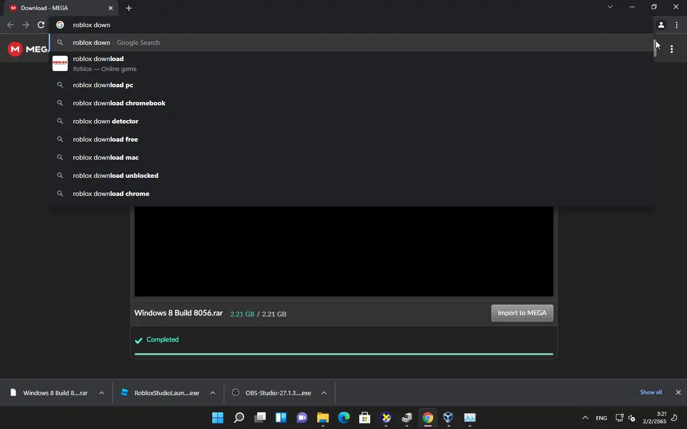Open the VirtualBox cube icon on taskbar
This screenshot has height=429, width=687.
click(x=449, y=418)
